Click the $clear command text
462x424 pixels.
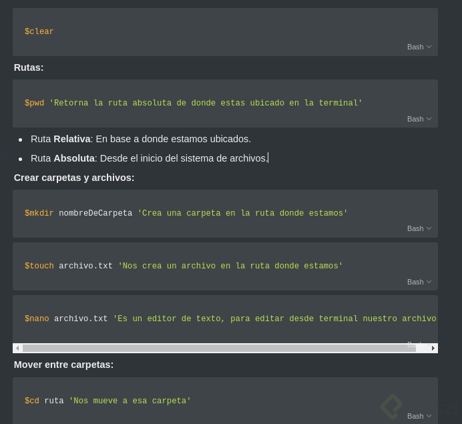point(39,32)
